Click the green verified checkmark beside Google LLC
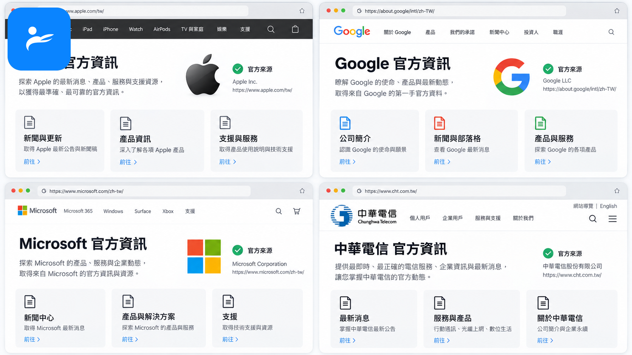 [548, 69]
